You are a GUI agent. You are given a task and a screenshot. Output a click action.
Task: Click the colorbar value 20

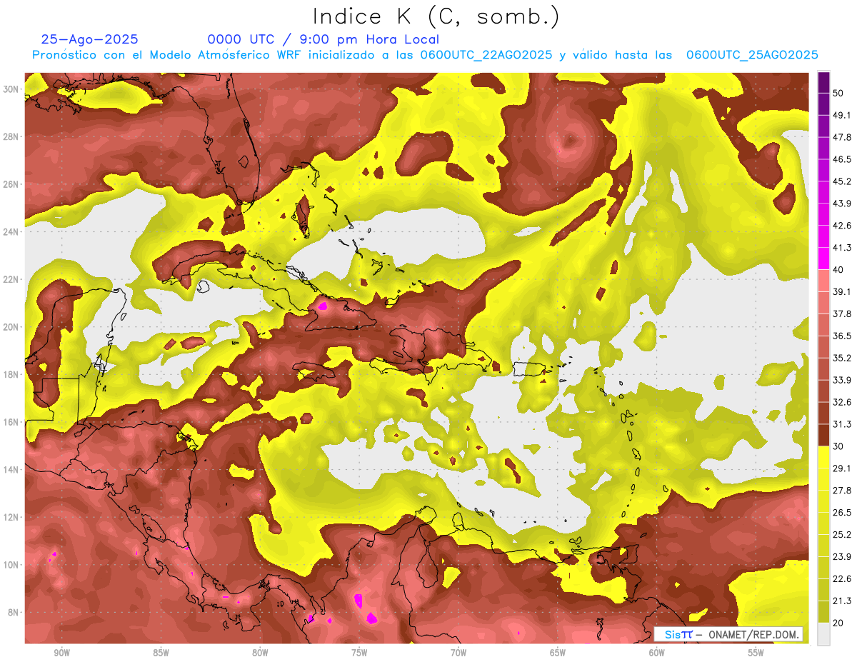839,623
